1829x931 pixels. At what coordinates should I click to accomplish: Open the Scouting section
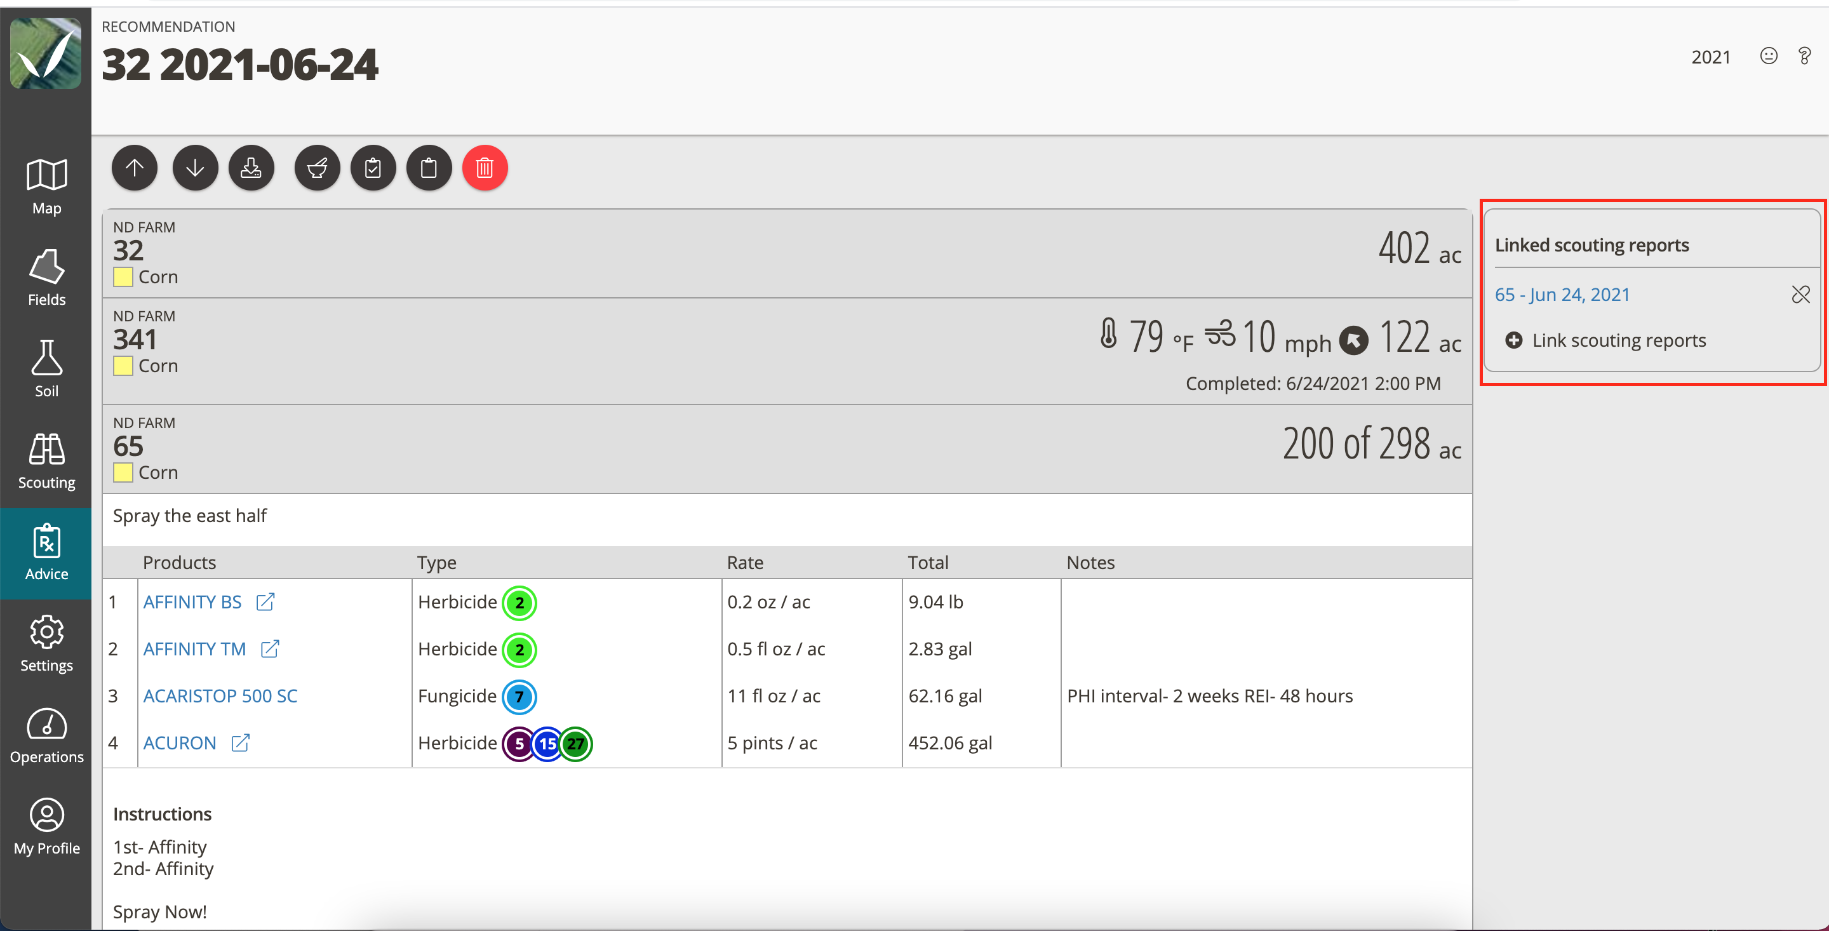click(47, 461)
